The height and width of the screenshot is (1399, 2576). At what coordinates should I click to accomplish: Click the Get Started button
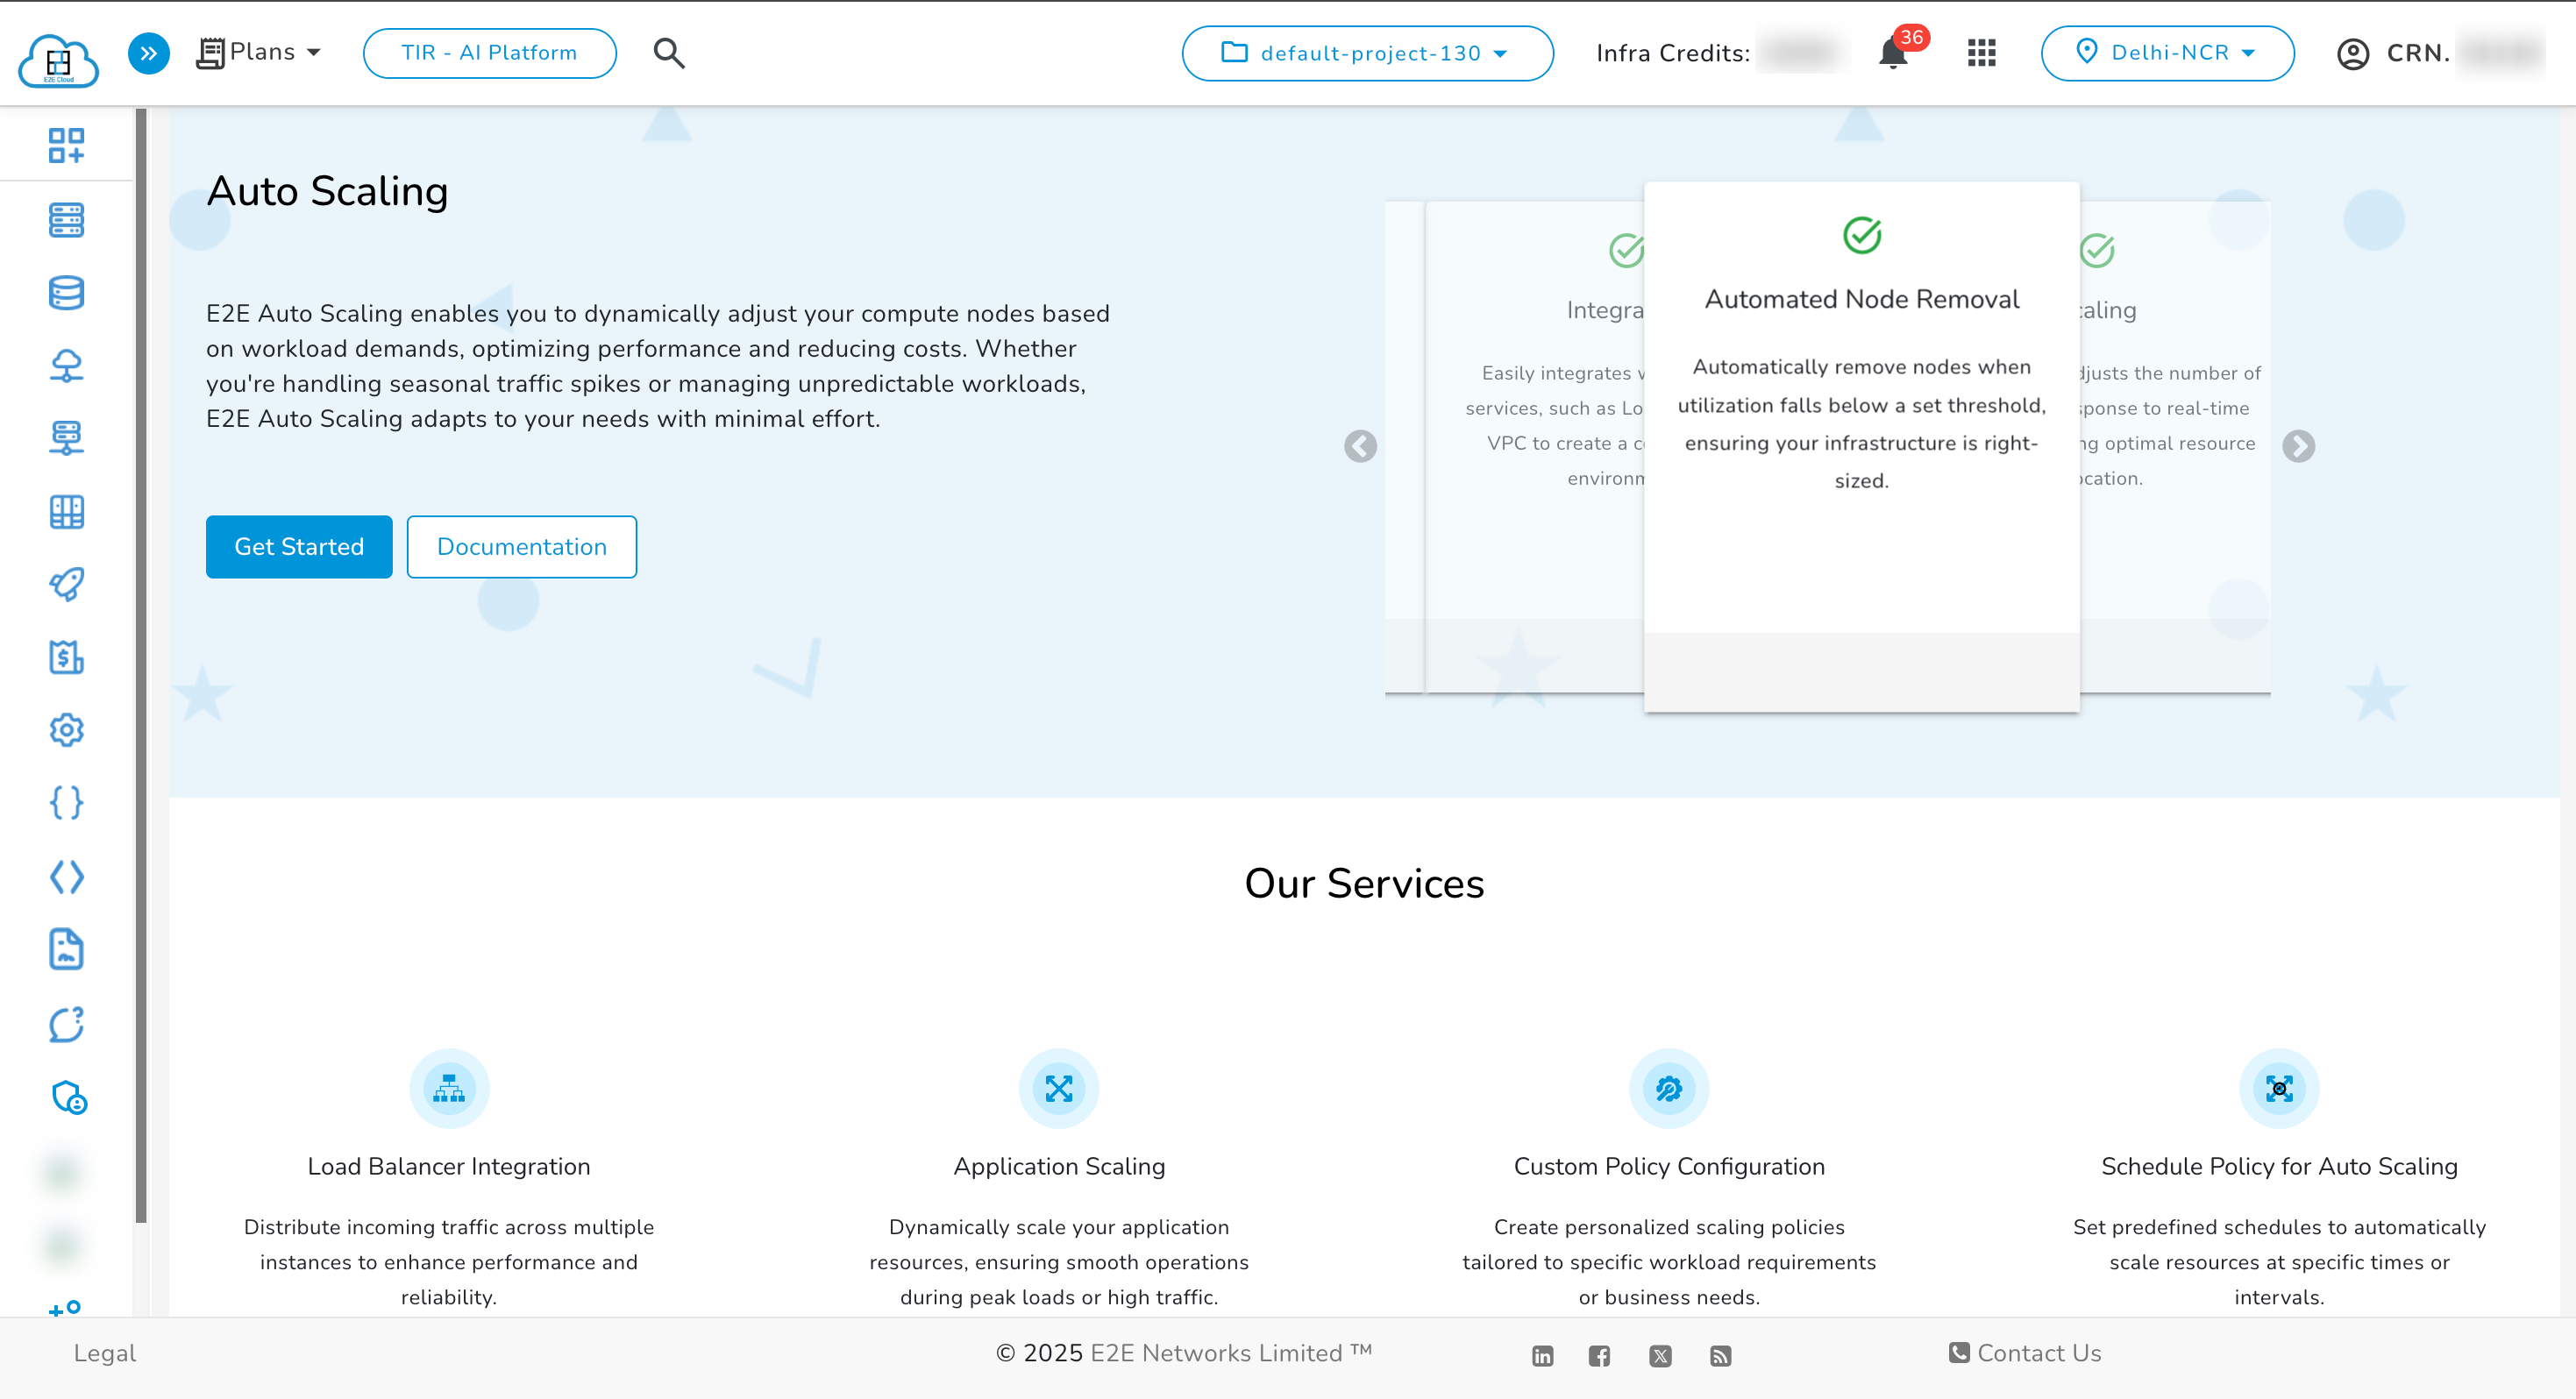point(299,547)
